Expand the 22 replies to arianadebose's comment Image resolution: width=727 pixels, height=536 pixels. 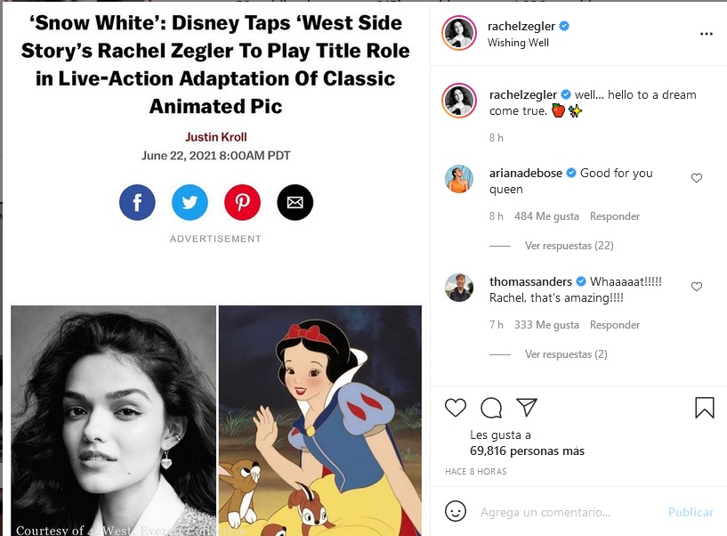(x=569, y=246)
